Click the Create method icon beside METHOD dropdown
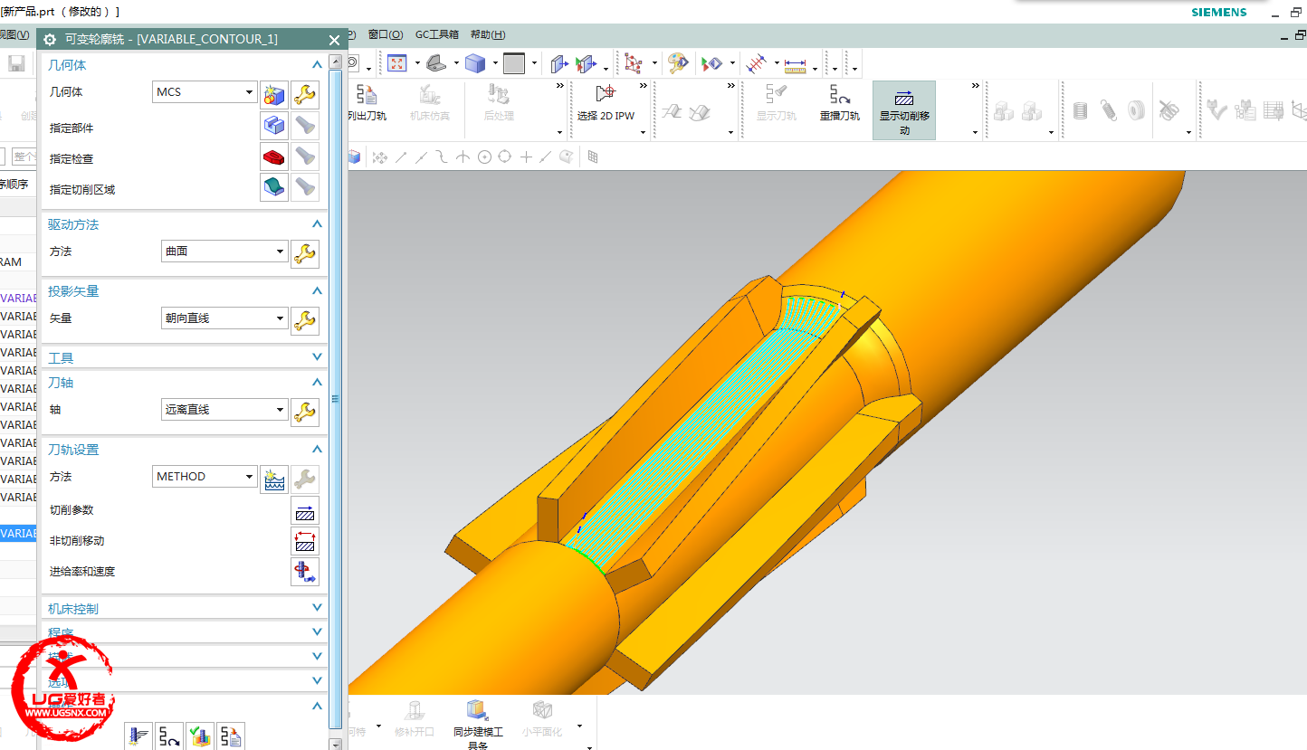 point(274,479)
